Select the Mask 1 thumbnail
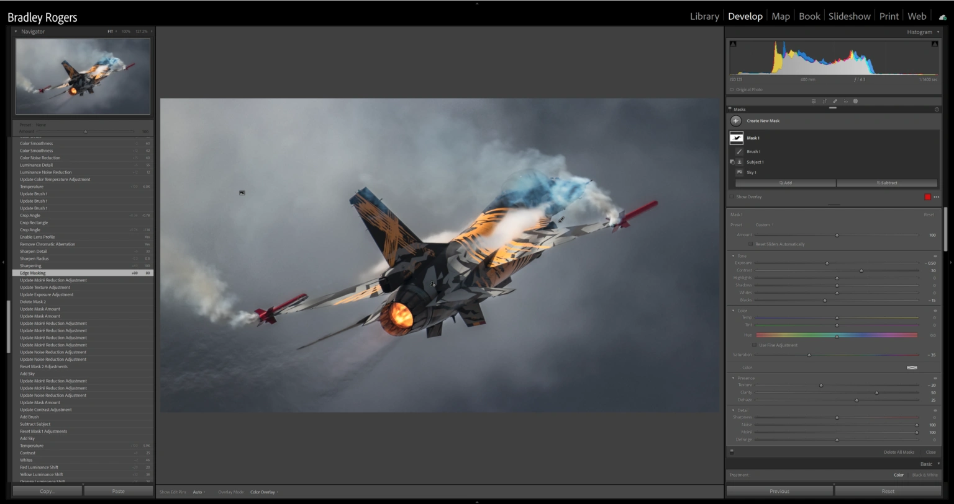The image size is (954, 504). [737, 138]
